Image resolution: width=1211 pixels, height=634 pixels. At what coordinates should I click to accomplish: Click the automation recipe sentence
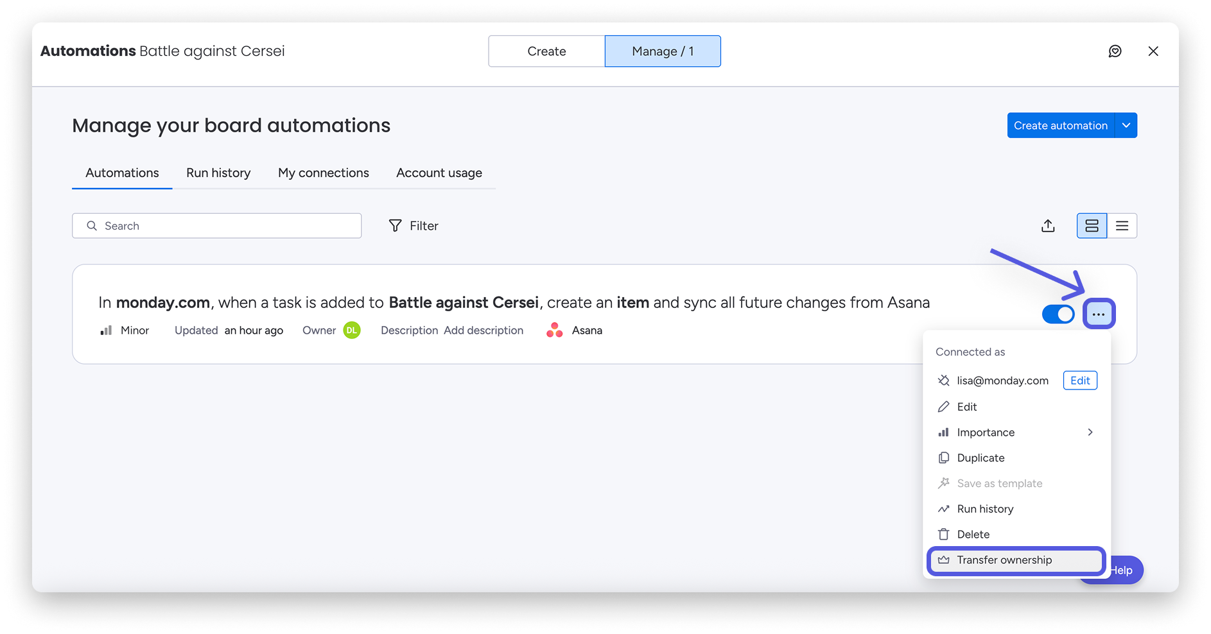click(x=514, y=302)
